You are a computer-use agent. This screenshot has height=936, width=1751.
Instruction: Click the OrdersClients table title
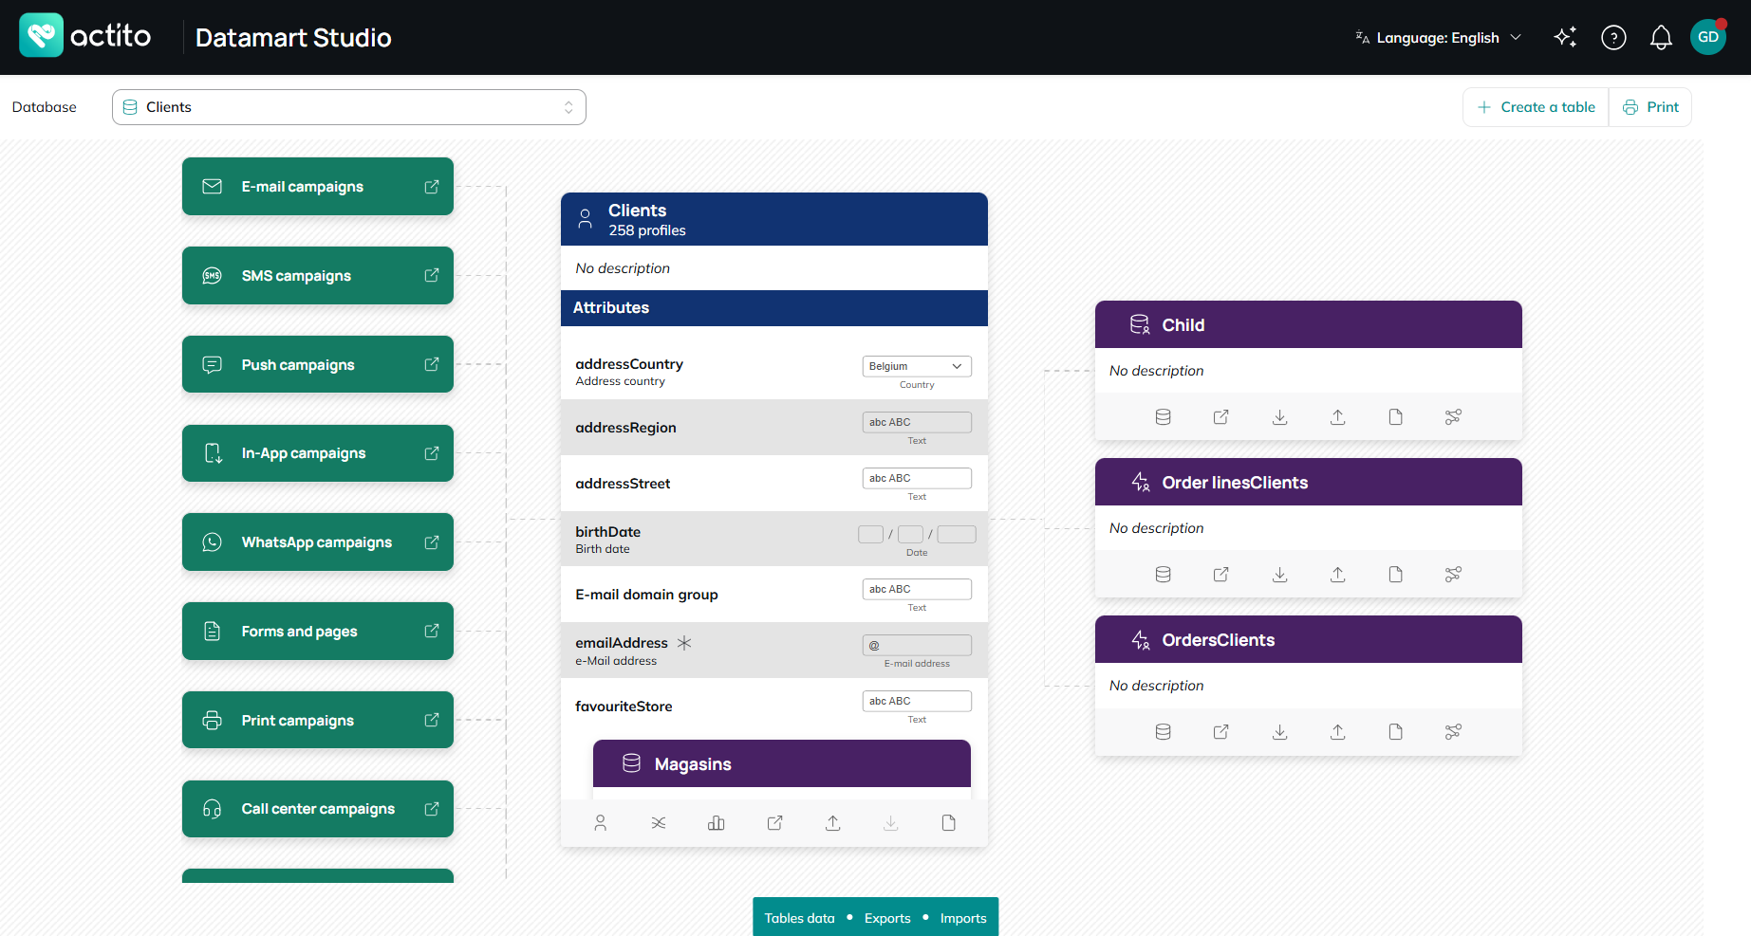1219,640
